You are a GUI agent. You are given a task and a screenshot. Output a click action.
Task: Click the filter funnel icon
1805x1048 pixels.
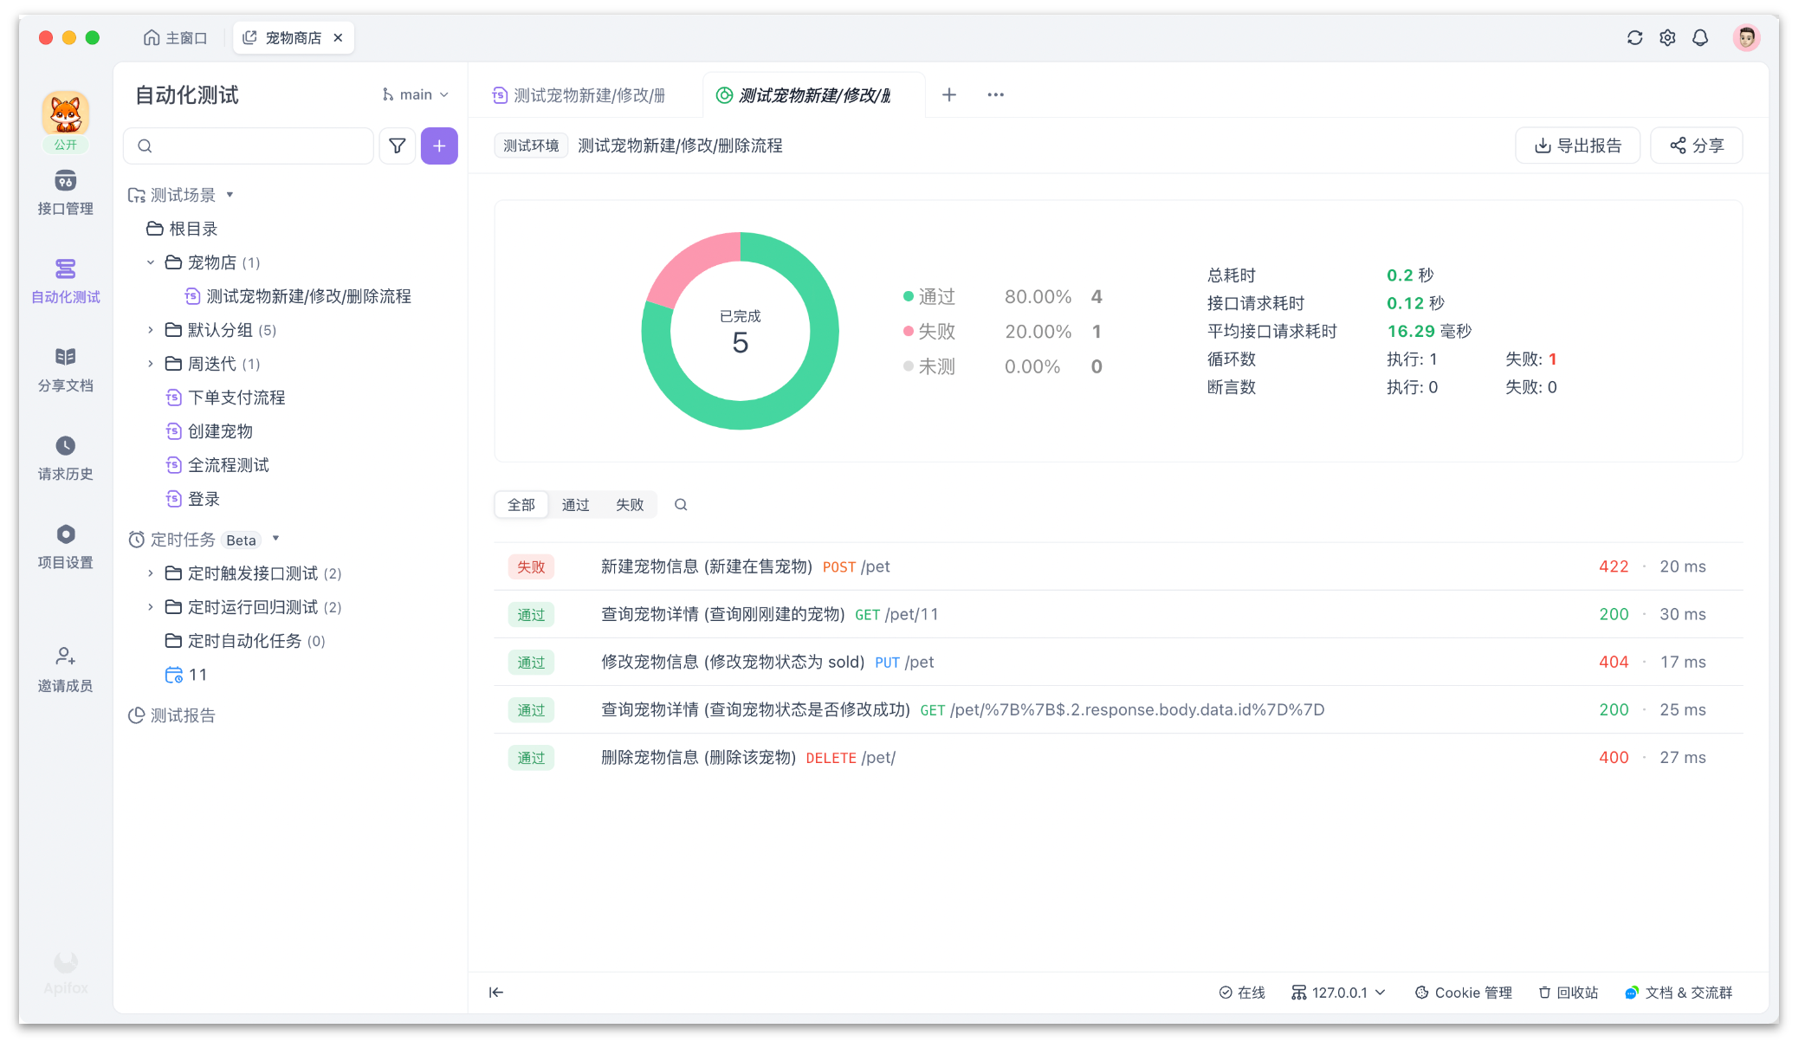[x=398, y=146]
